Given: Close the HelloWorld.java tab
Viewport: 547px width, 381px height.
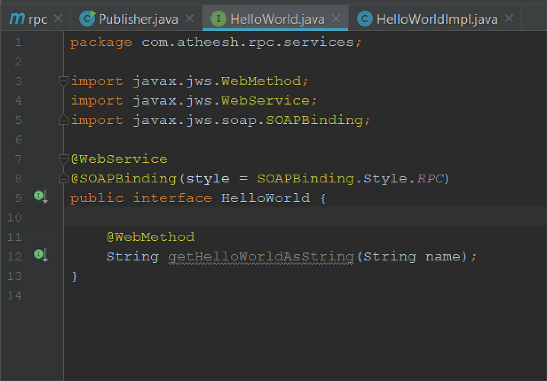Looking at the screenshot, I should [336, 18].
